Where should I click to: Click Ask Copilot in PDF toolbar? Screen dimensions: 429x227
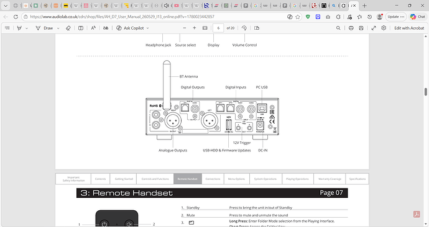pos(130,28)
